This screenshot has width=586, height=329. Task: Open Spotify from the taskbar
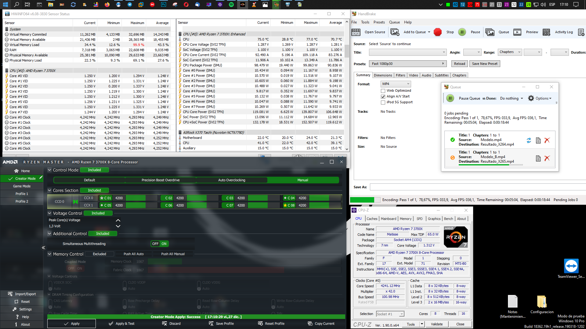click(x=231, y=5)
